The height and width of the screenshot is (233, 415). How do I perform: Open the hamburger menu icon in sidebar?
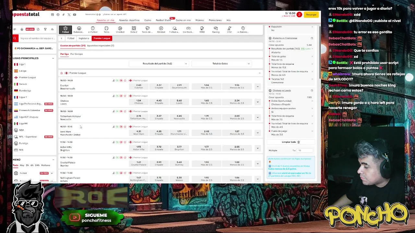pyautogui.click(x=15, y=29)
